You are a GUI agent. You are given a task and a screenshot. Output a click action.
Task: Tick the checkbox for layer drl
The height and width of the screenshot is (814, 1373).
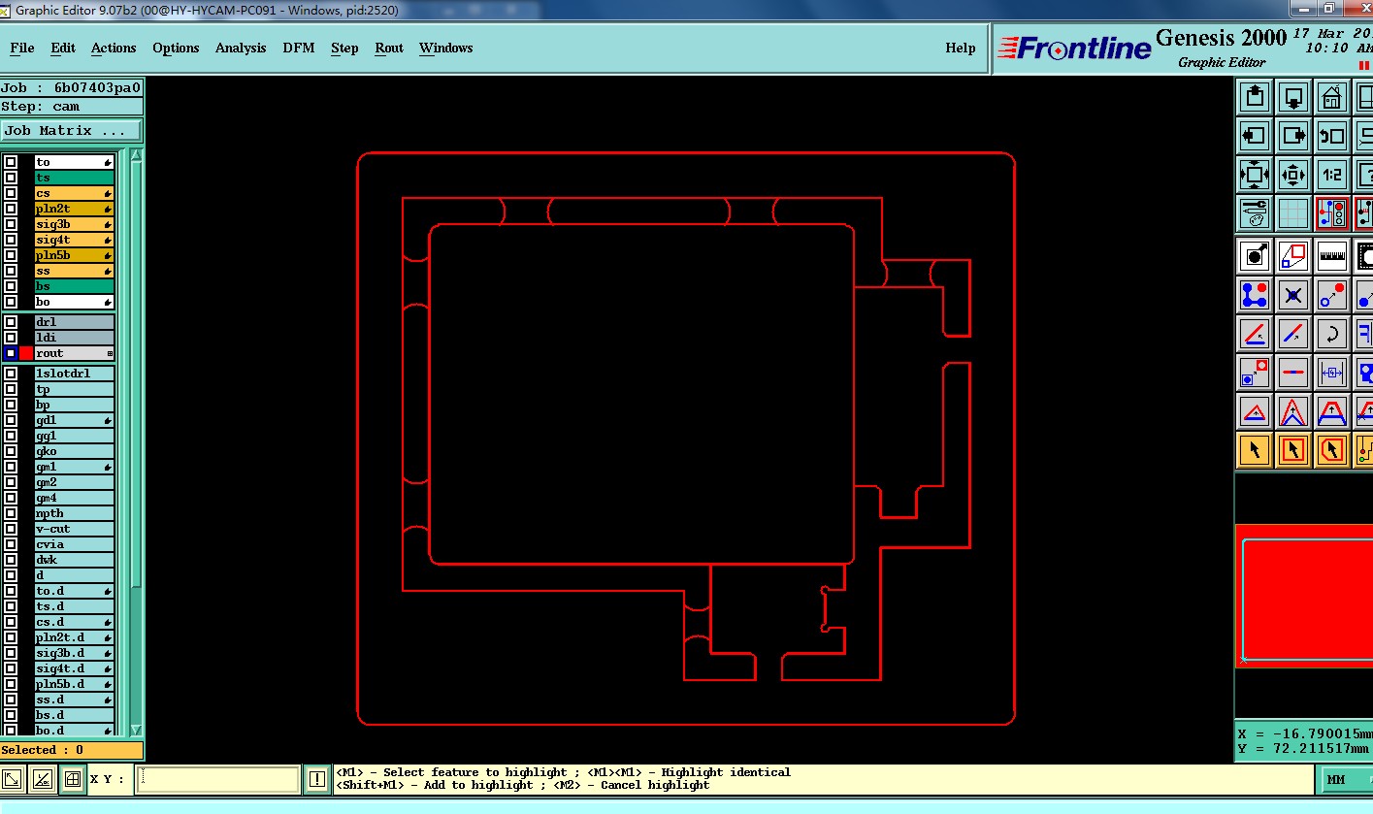(x=11, y=322)
